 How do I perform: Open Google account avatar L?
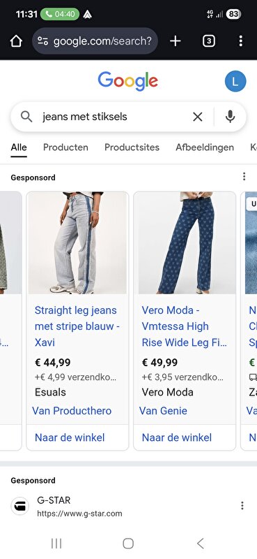coord(235,81)
